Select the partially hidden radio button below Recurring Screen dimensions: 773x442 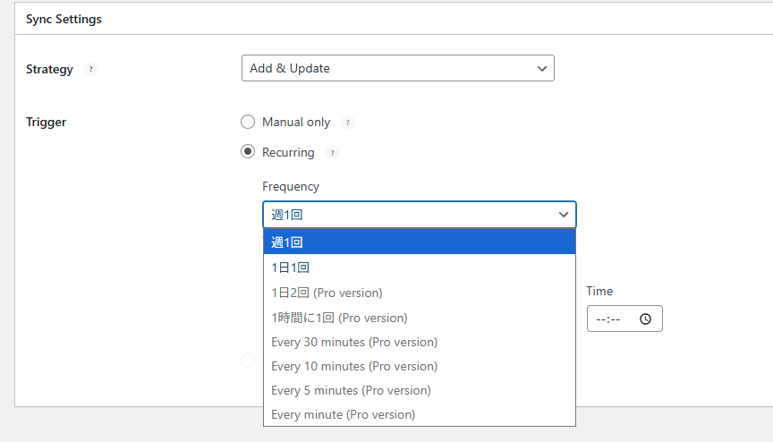[x=248, y=361]
